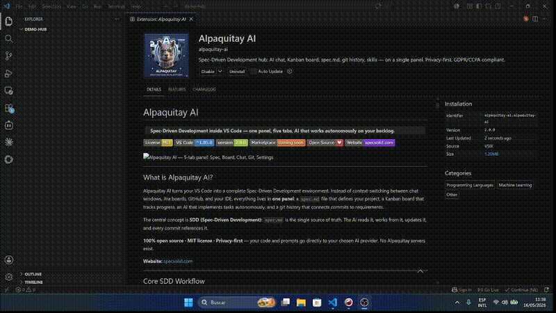This screenshot has width=556, height=313.
Task: Click the VS Code icon in the taskbar
Action: pyautogui.click(x=333, y=303)
